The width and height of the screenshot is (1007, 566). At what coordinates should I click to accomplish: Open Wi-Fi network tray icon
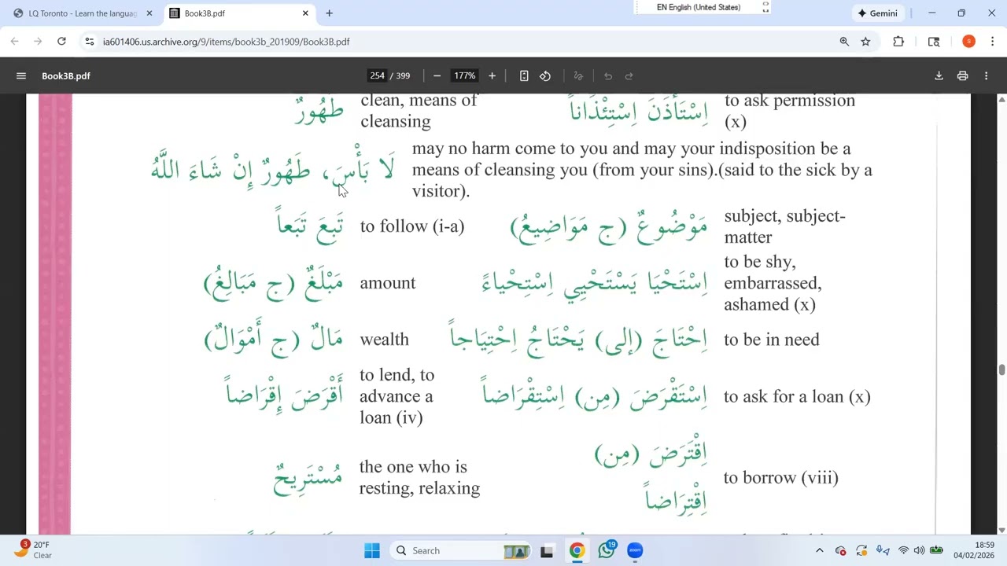[x=903, y=550]
